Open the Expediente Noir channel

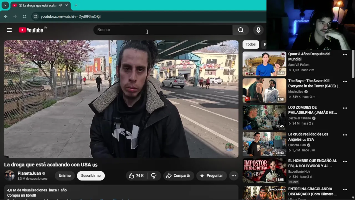[299, 171]
